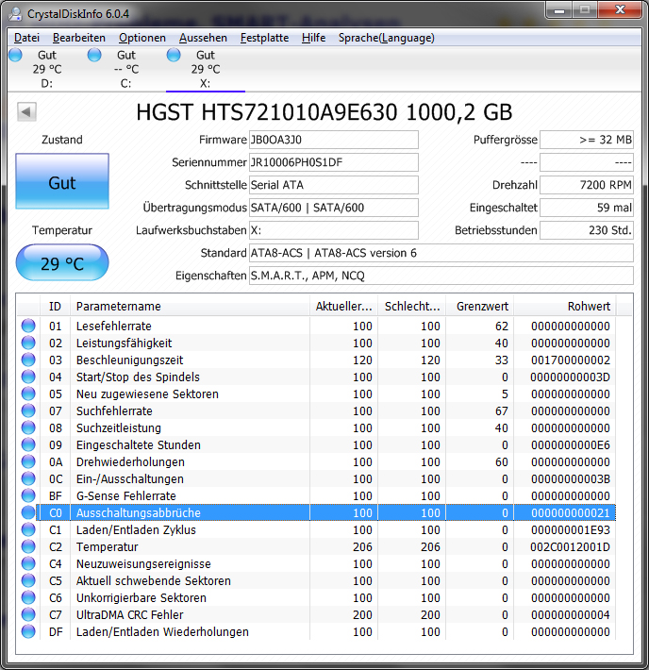Click status orb of Neuzuweisungsereignisse row
This screenshot has width=649, height=670.
pyautogui.click(x=28, y=563)
